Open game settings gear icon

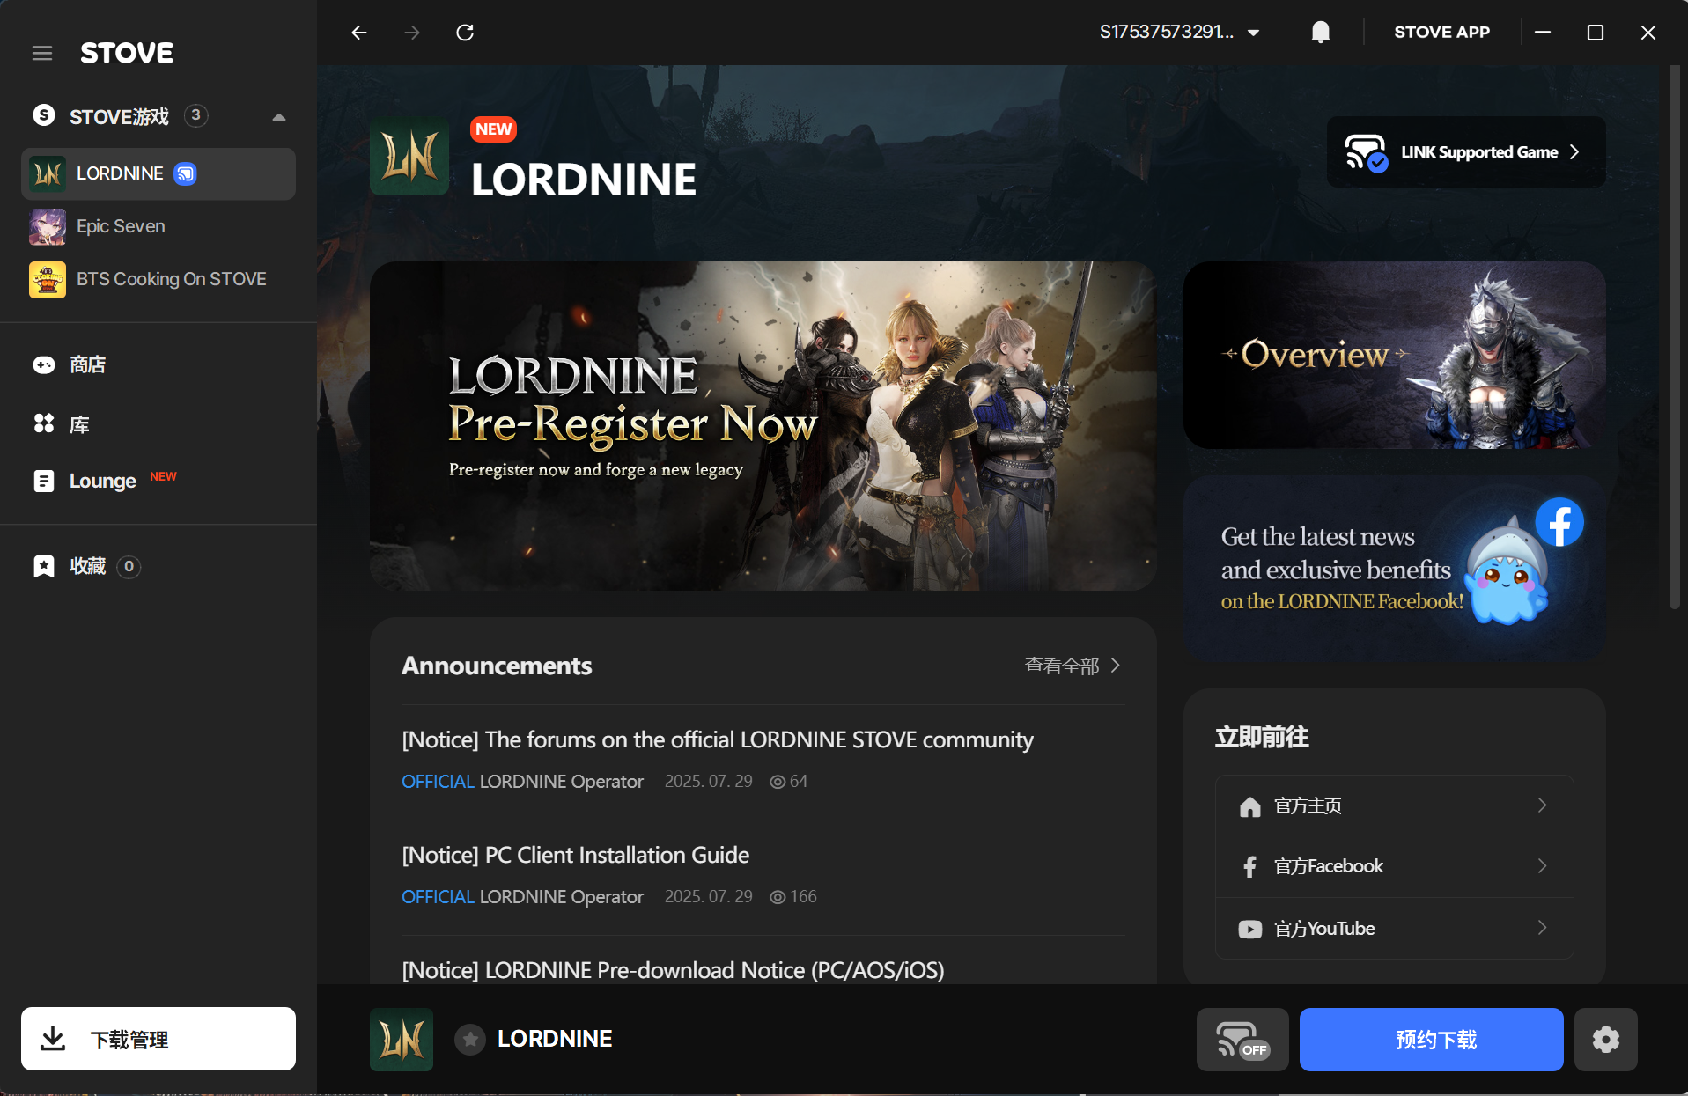pos(1606,1040)
